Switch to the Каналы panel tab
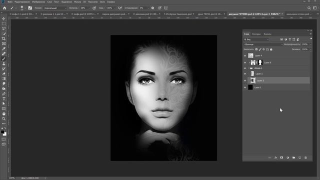 tap(267, 34)
